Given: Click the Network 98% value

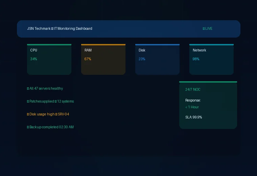Looking at the screenshot, I should [196, 59].
